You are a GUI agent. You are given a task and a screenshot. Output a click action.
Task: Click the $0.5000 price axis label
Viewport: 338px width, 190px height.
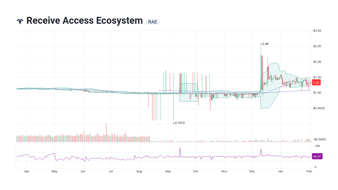click(319, 108)
